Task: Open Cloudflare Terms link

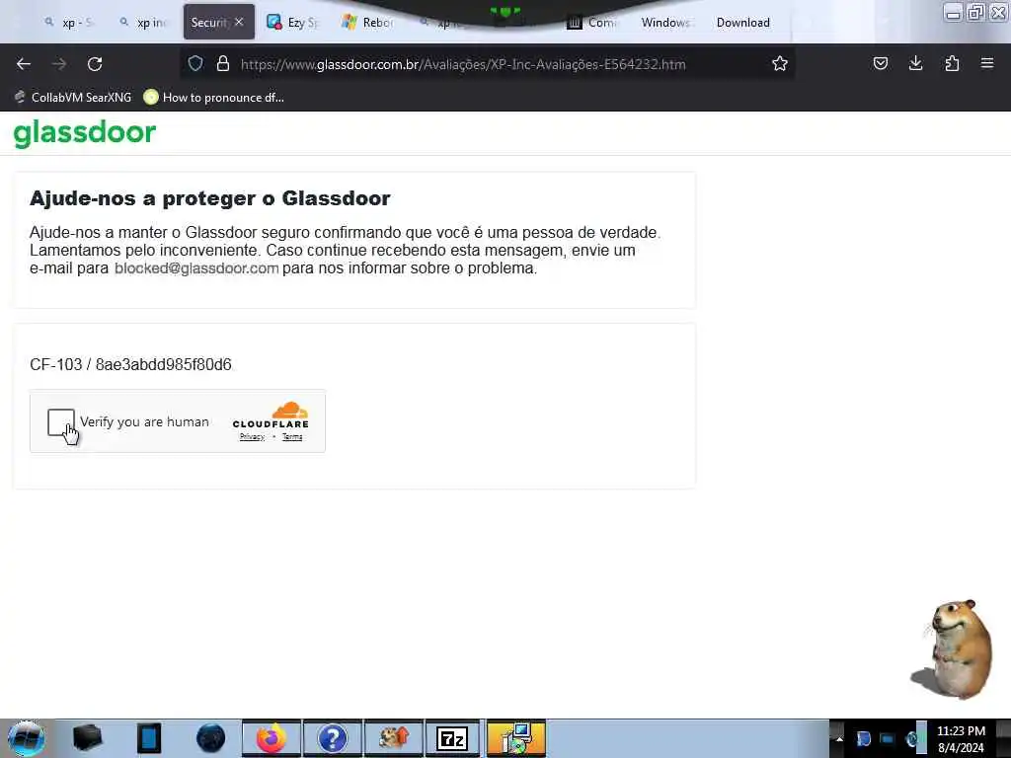Action: [x=292, y=437]
